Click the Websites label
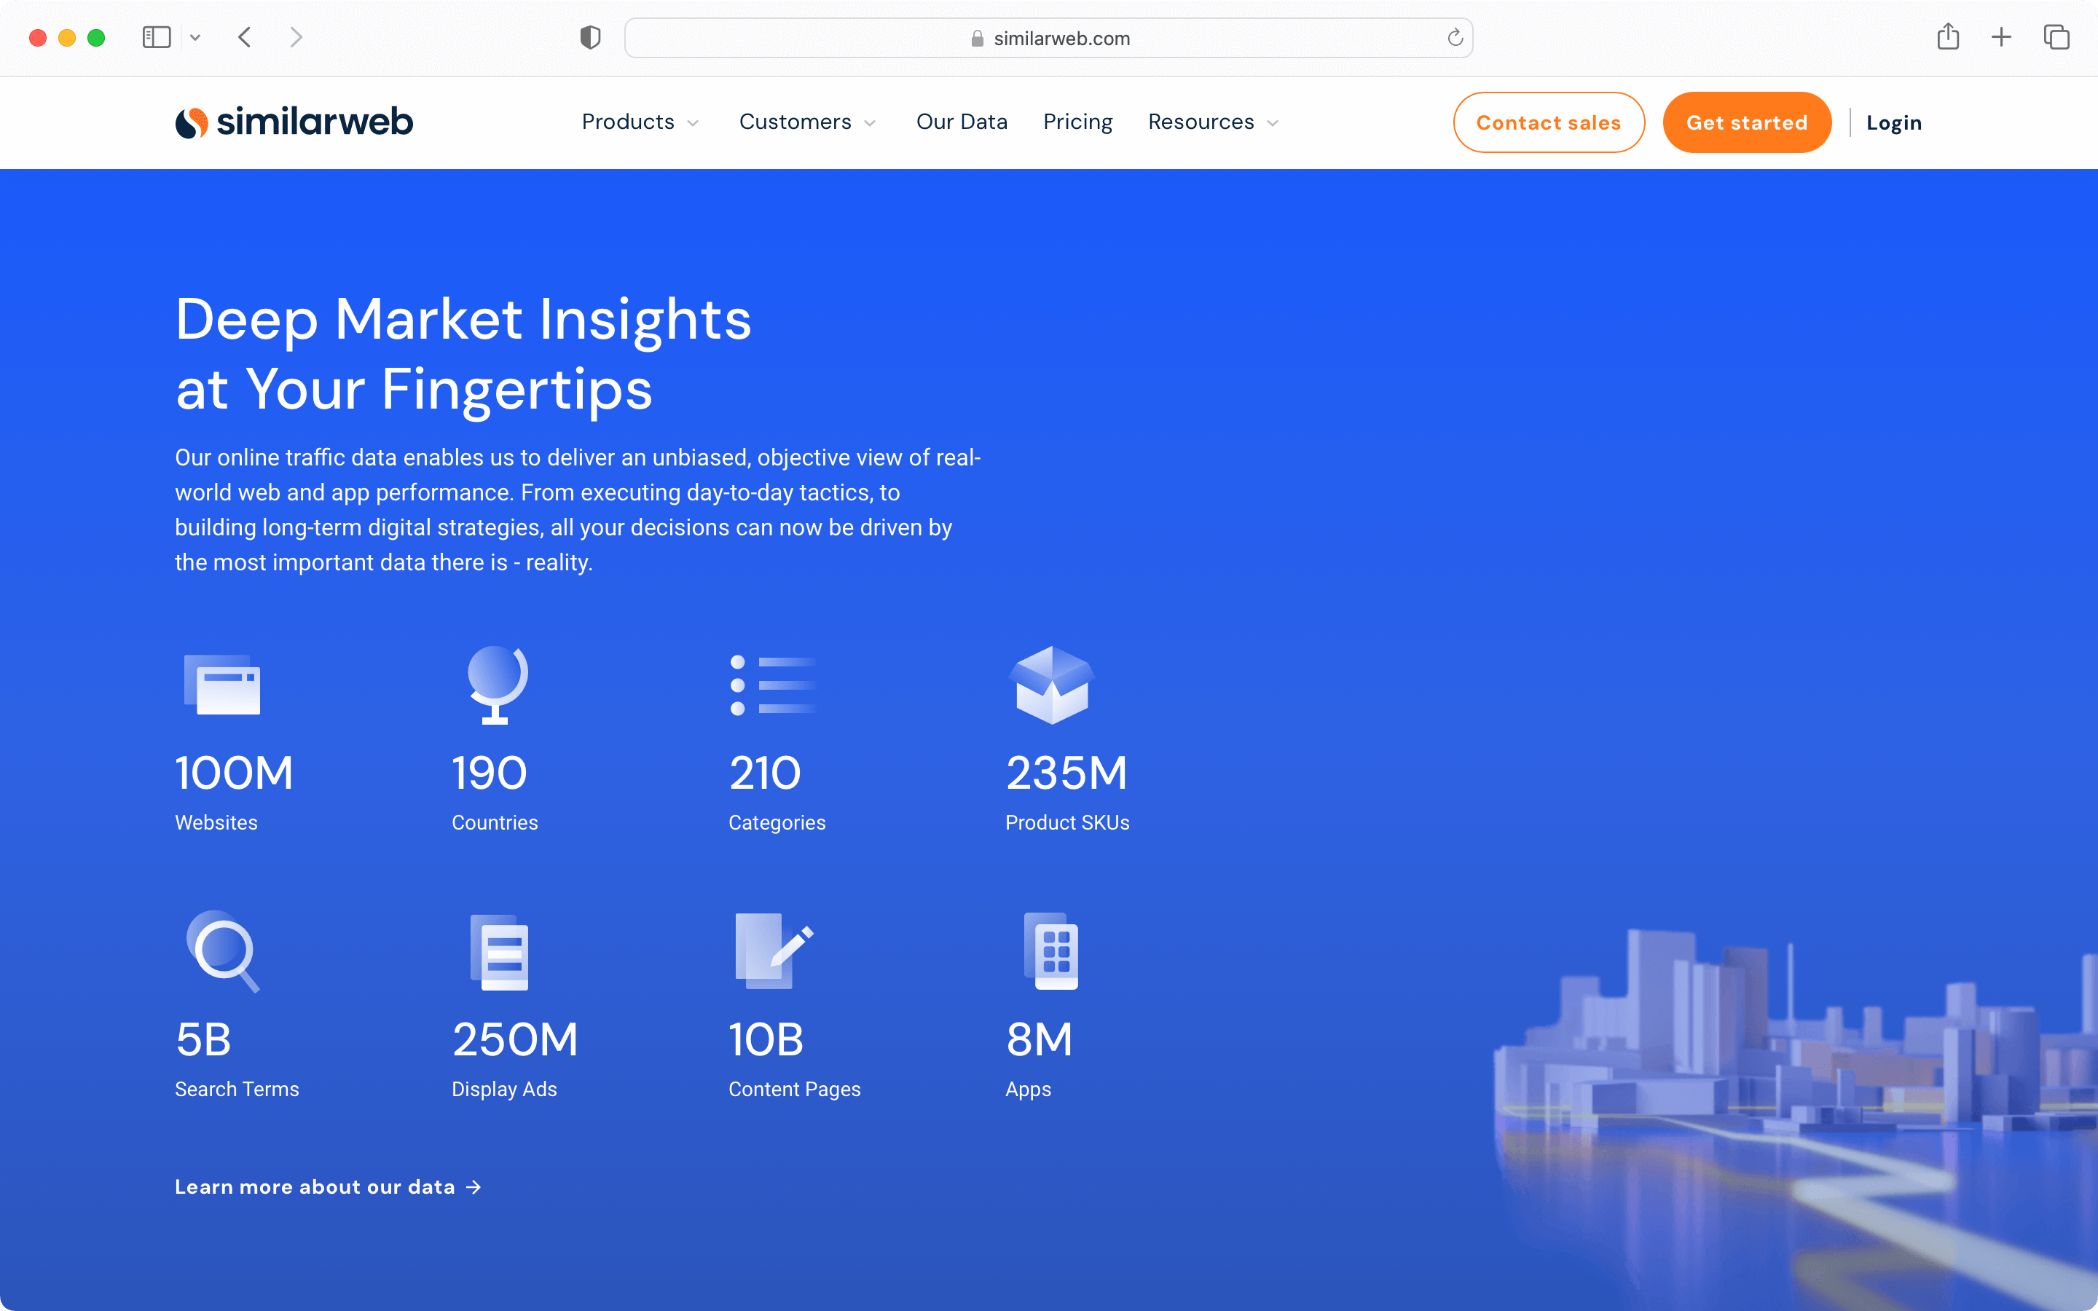Image resolution: width=2098 pixels, height=1311 pixels. click(216, 822)
